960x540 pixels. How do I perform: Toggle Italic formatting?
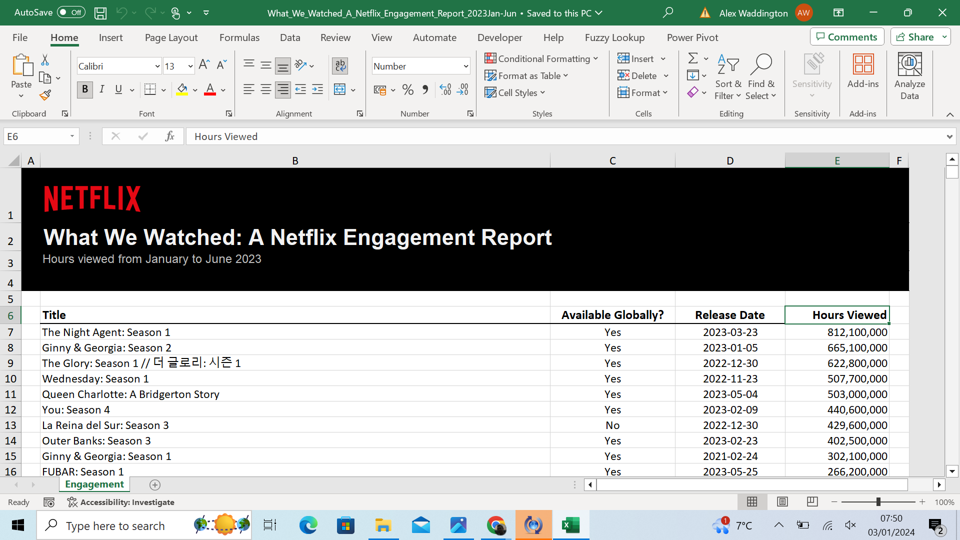tap(101, 89)
